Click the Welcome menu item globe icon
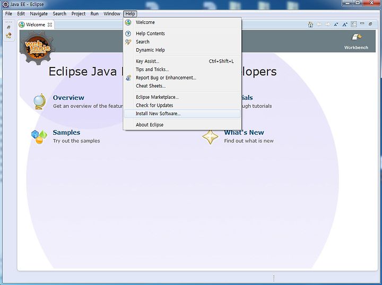This screenshot has height=285, width=382. 128,22
